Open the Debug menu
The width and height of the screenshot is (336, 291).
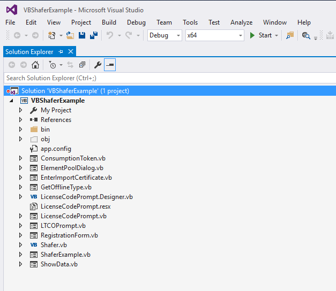click(x=136, y=22)
